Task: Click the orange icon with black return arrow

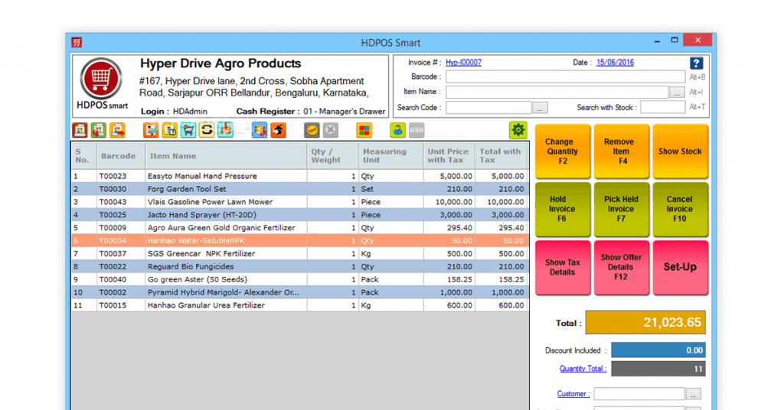Action: tap(278, 130)
